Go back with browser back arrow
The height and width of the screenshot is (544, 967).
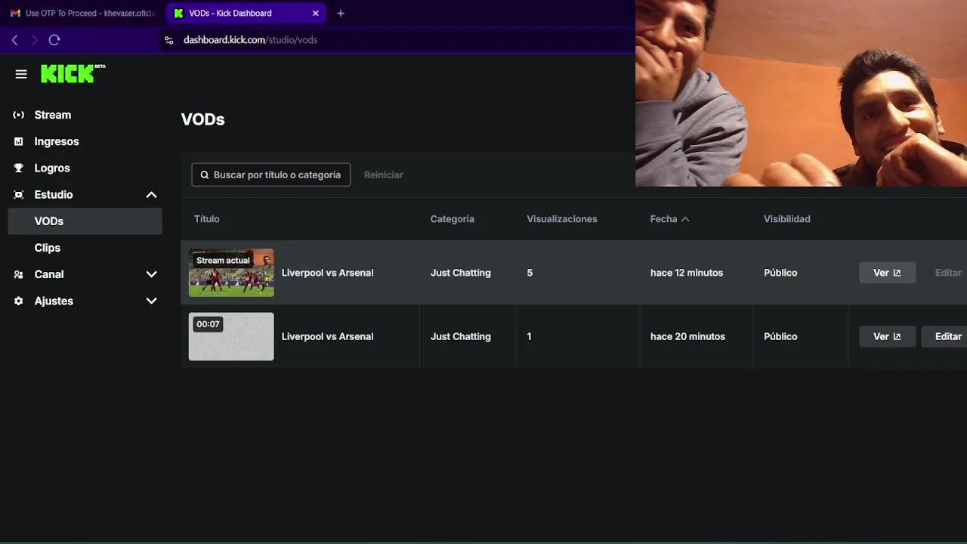click(14, 40)
